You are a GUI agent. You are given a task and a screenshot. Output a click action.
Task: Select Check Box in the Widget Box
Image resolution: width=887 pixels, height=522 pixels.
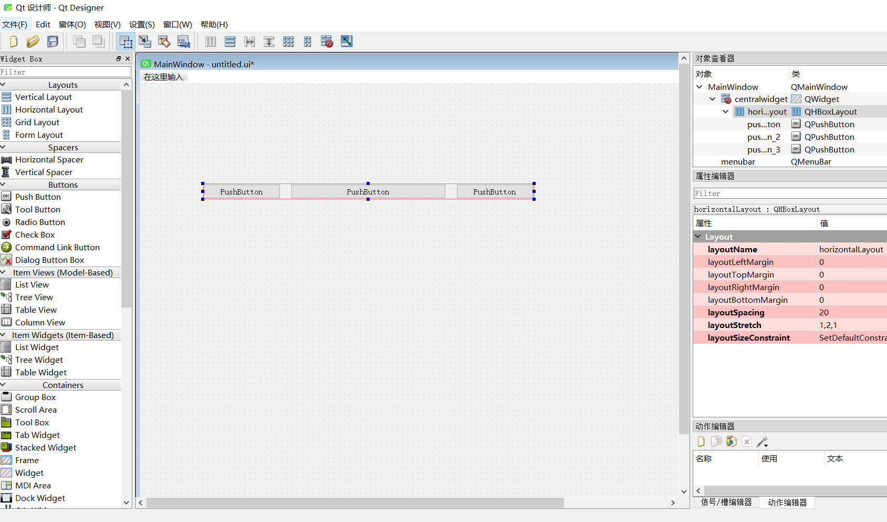click(x=35, y=234)
